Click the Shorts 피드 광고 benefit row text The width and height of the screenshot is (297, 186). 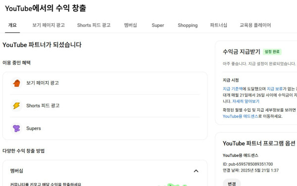43,105
